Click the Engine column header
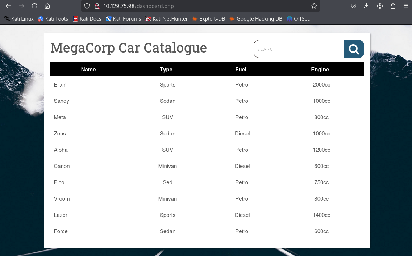The width and height of the screenshot is (412, 256). (320, 69)
